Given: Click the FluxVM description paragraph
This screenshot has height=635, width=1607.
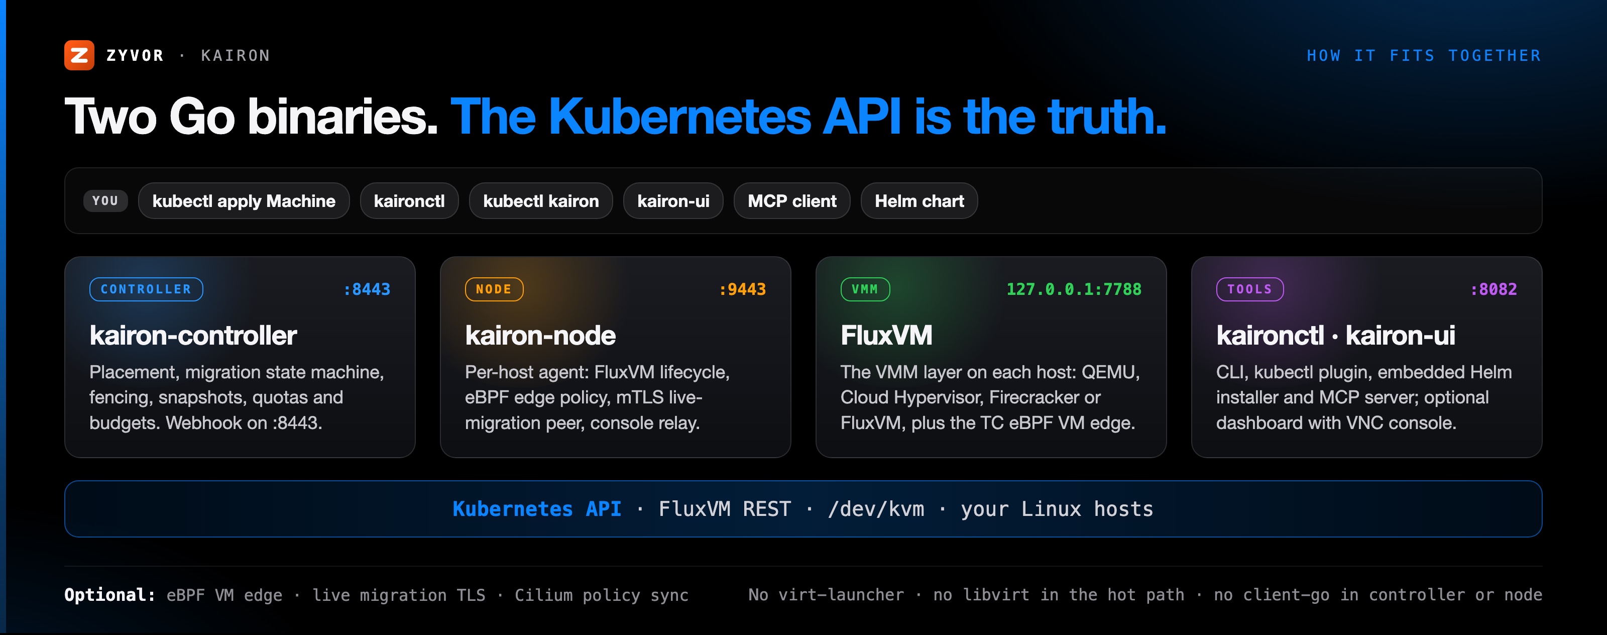Looking at the screenshot, I should click(x=990, y=397).
